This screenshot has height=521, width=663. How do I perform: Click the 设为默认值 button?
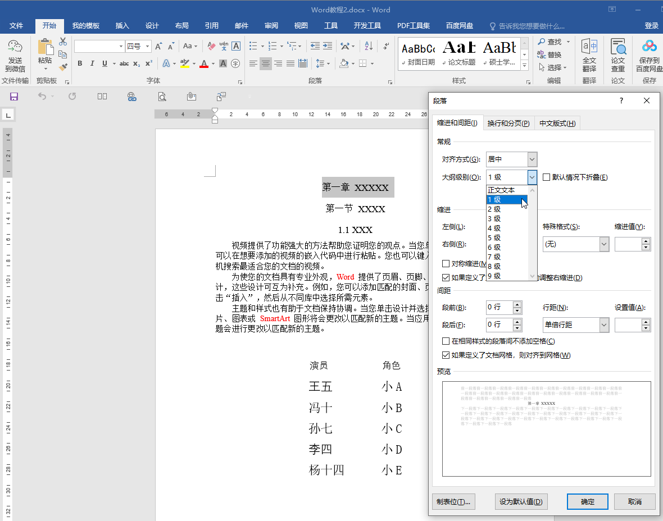click(x=521, y=501)
